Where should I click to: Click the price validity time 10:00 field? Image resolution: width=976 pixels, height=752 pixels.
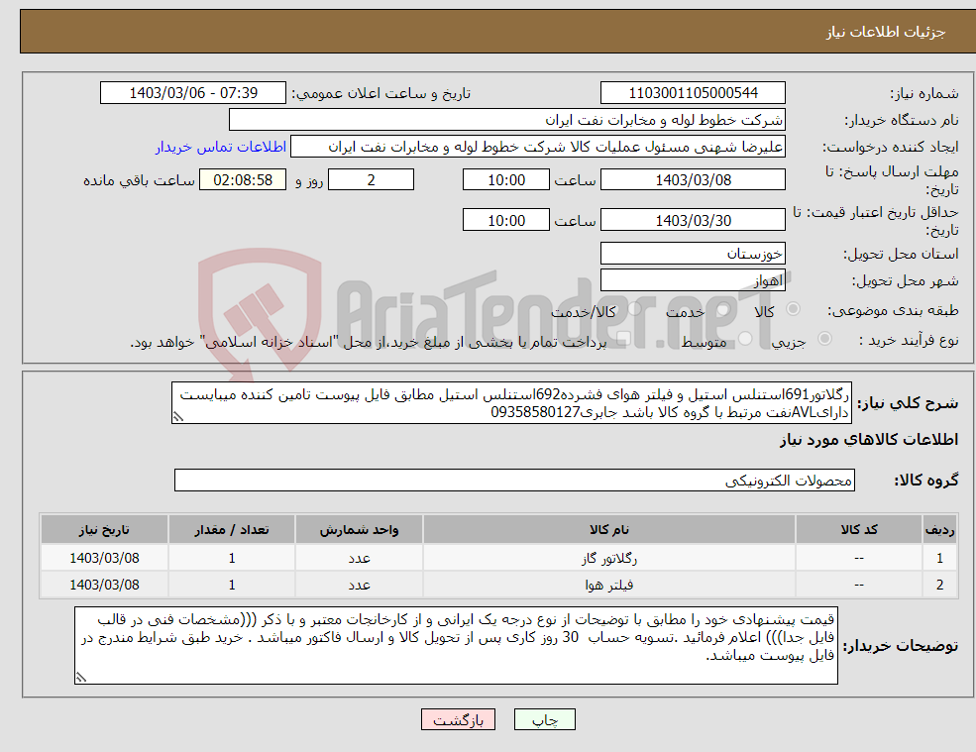pos(506,220)
